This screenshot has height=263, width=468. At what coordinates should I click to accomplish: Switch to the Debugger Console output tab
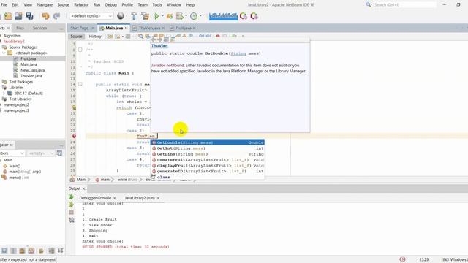click(x=95, y=198)
